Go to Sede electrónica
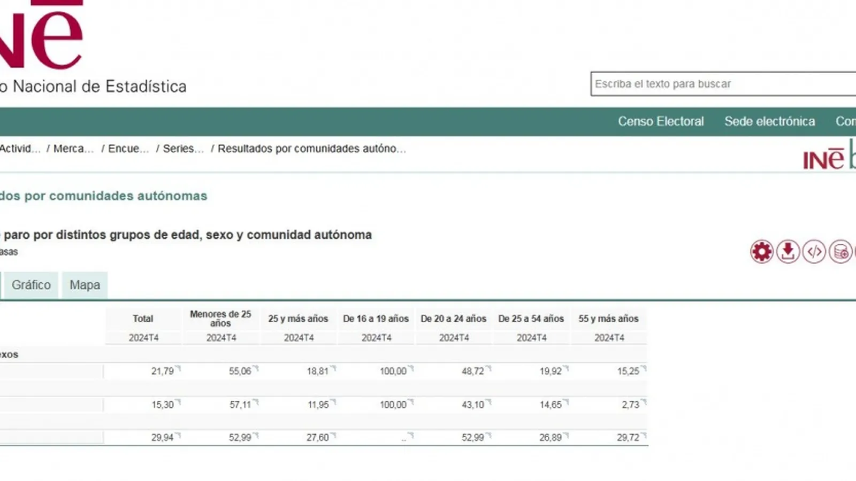856x481 pixels. click(x=769, y=121)
